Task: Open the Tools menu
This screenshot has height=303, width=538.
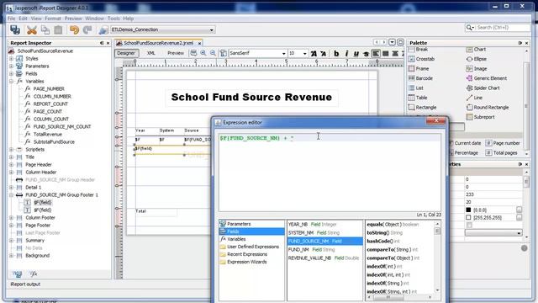Action: tap(113, 19)
